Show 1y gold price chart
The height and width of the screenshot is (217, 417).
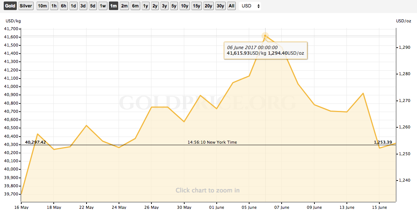[x=145, y=6]
